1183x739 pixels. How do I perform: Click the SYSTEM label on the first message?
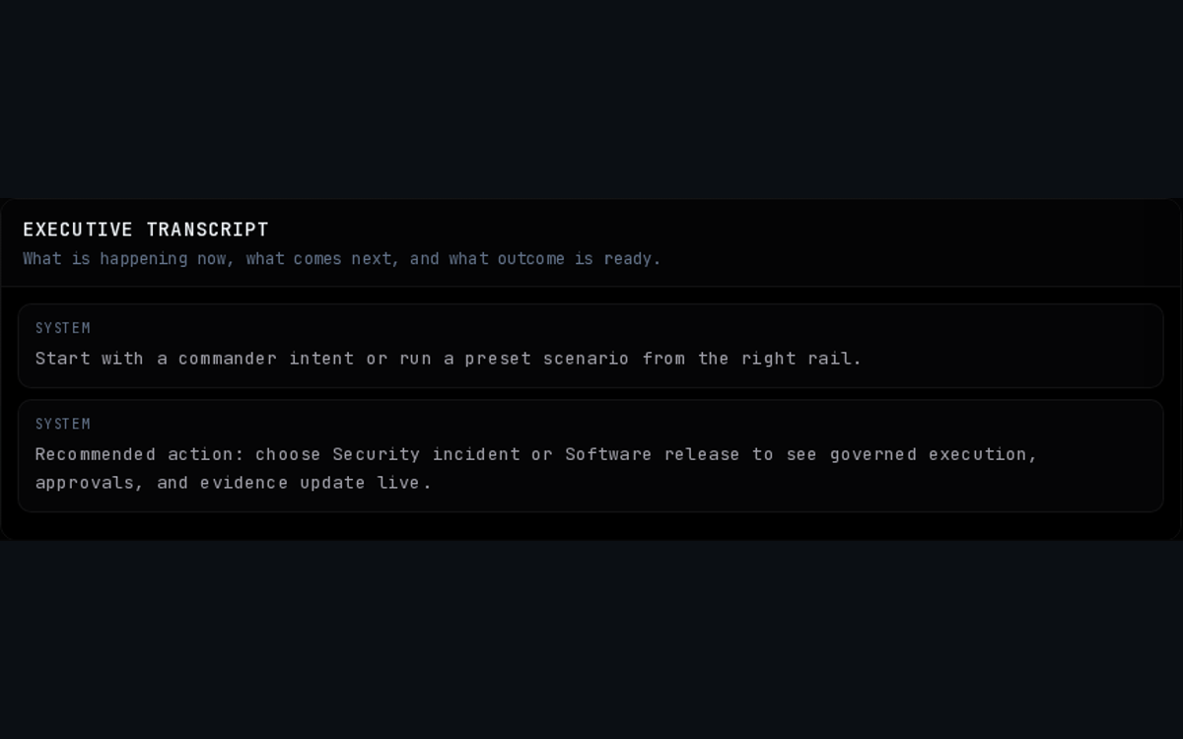(61, 327)
